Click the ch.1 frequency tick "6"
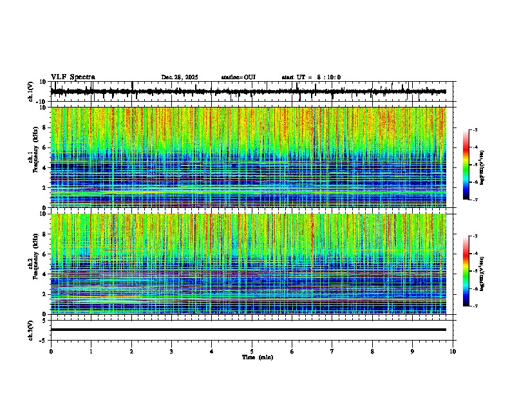The image size is (510, 394). [44, 148]
